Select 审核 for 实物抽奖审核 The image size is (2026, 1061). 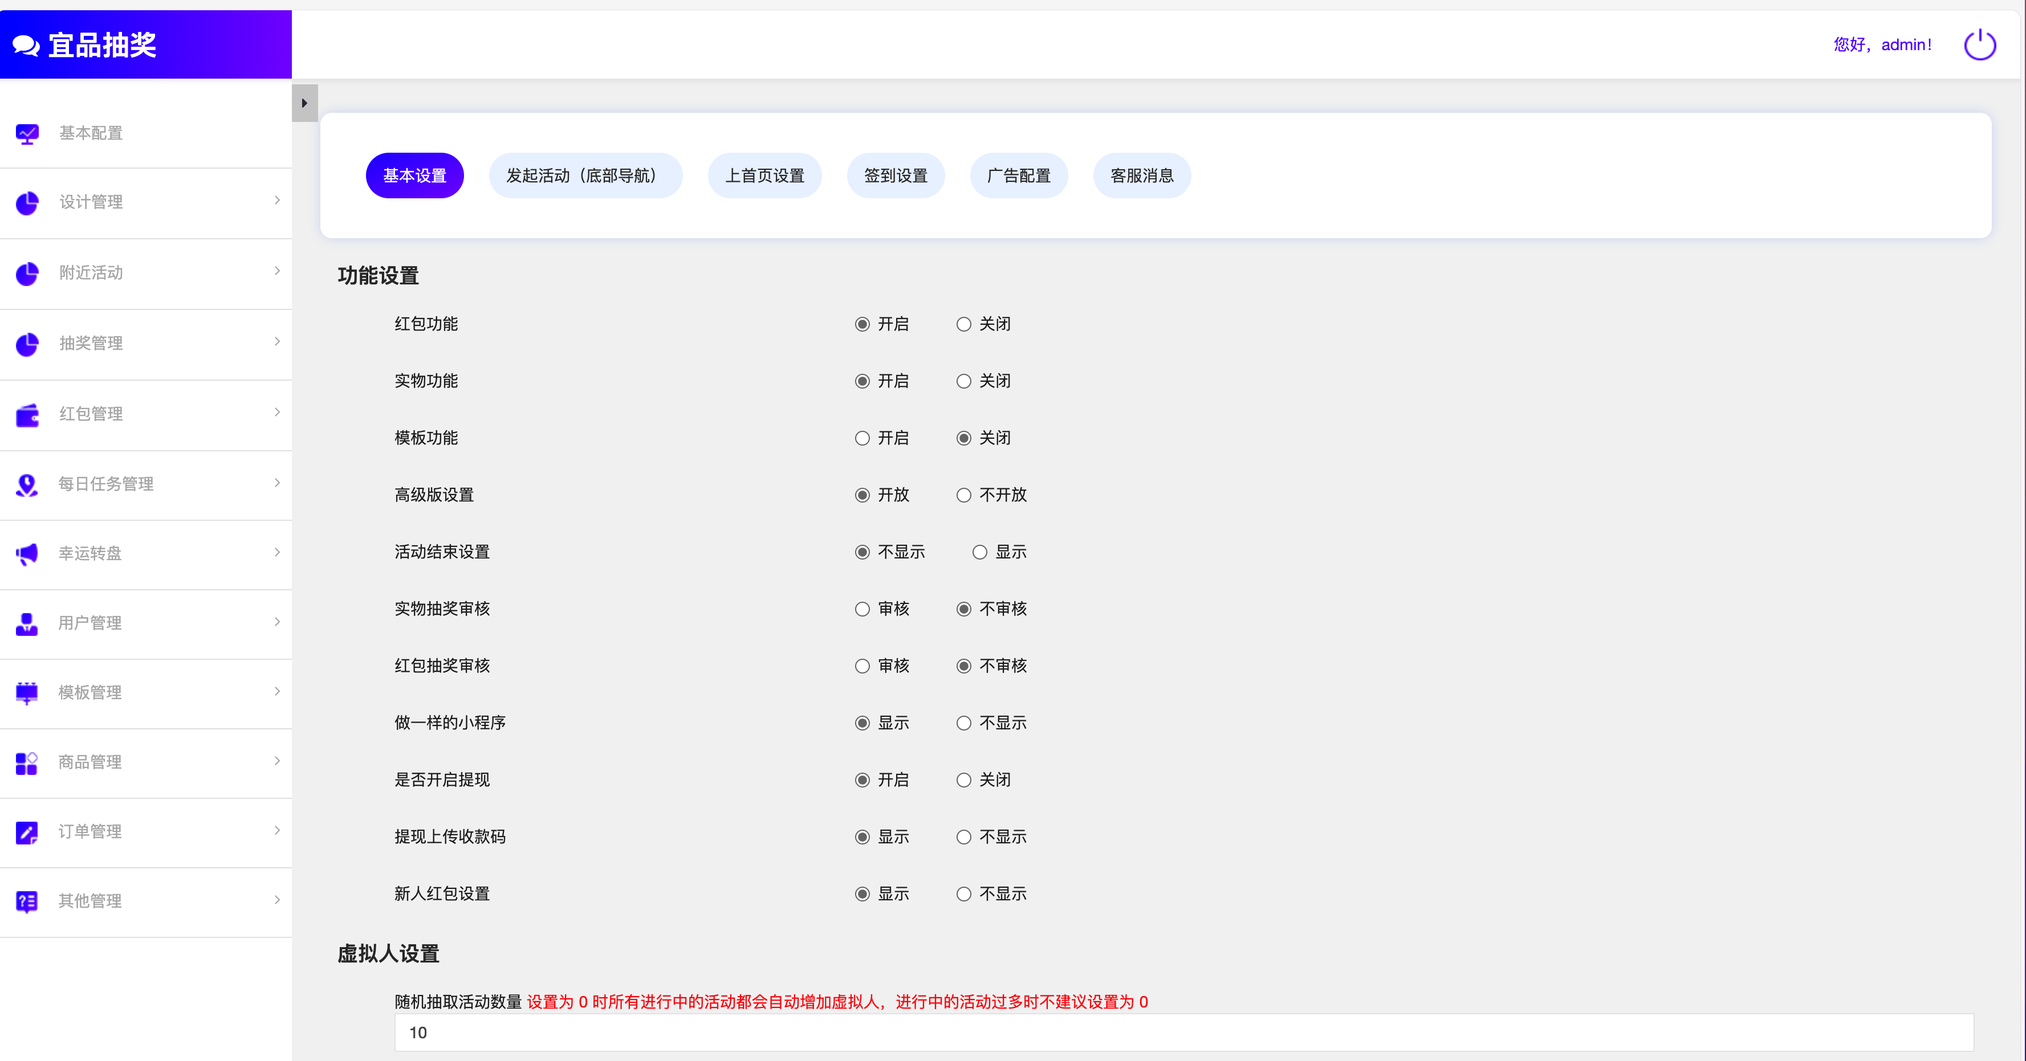[x=862, y=609]
